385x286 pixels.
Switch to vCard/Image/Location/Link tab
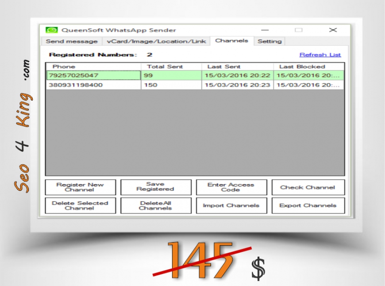click(156, 41)
